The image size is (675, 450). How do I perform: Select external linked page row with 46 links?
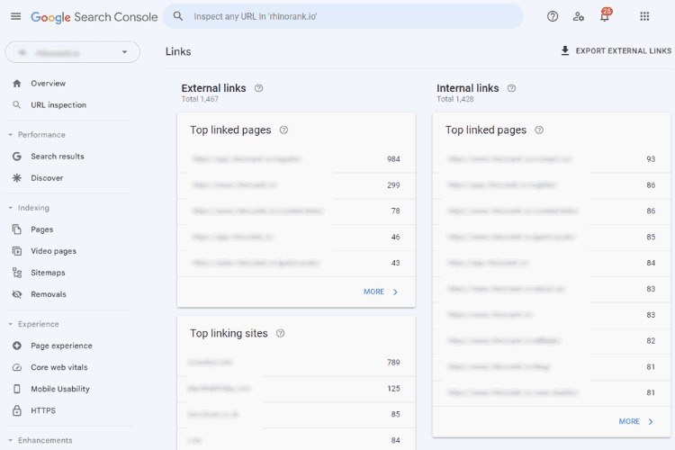click(296, 237)
